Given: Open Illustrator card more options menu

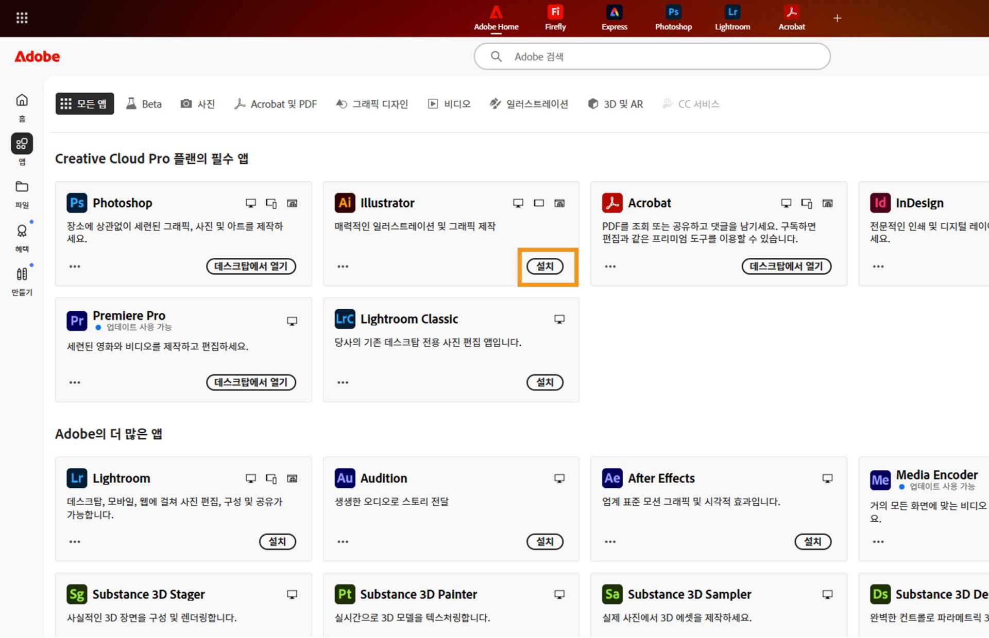Looking at the screenshot, I should coord(343,267).
